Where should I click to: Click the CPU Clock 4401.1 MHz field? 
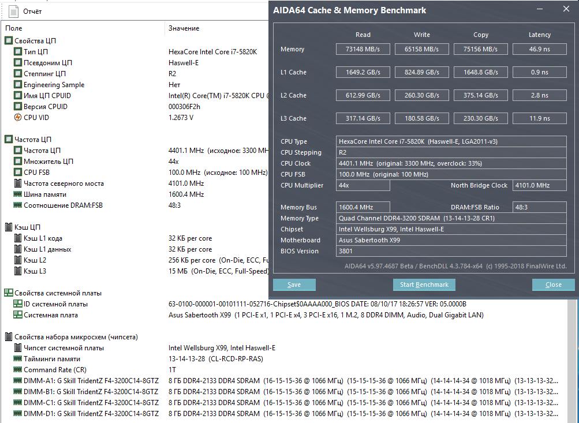451,163
